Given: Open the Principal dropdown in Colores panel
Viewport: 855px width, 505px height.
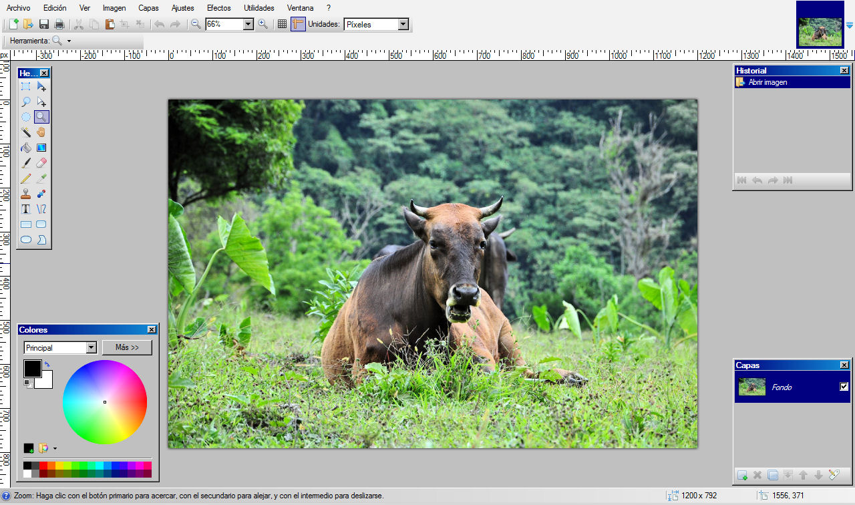Looking at the screenshot, I should point(90,347).
